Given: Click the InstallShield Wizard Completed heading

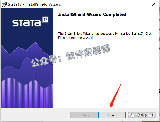Looking at the screenshot, I should point(92,14).
